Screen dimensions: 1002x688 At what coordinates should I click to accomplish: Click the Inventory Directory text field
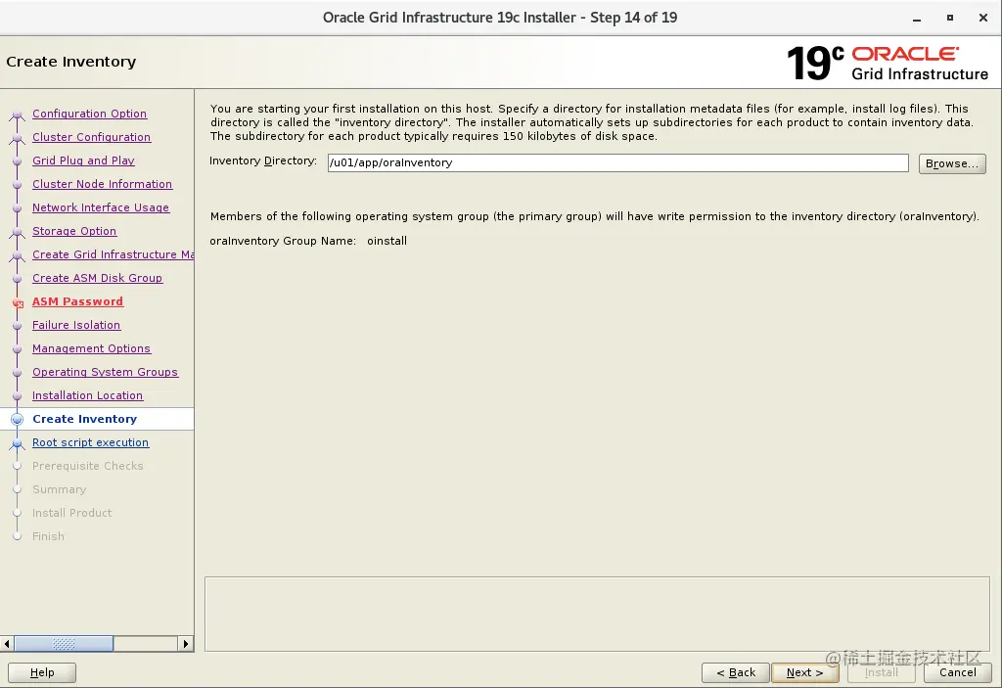pos(618,163)
